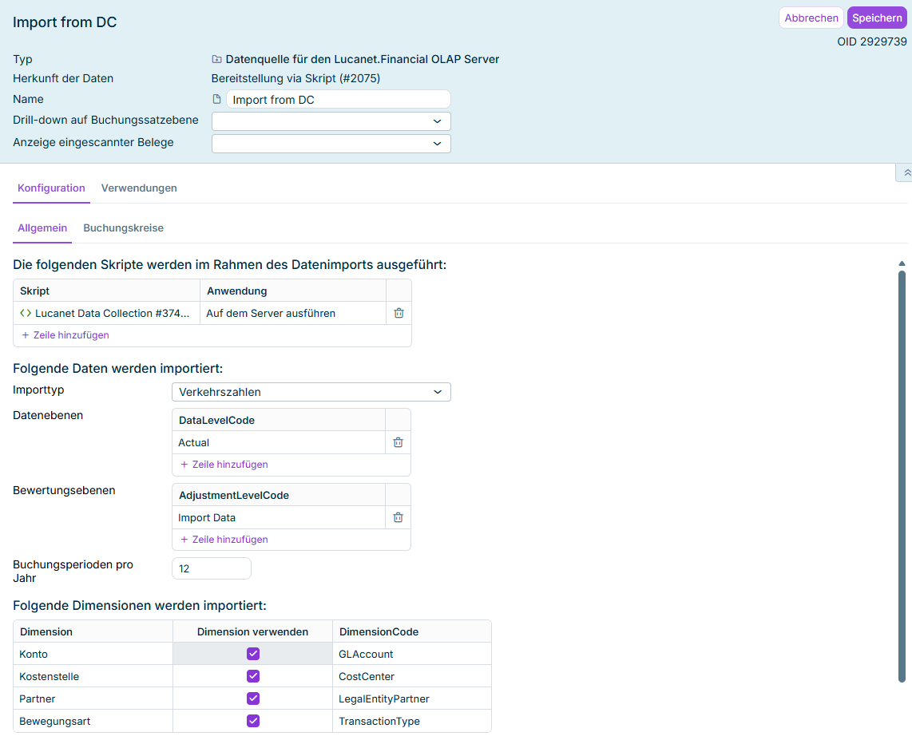Click the Abbrechen button
Screen dimensions: 912x740
point(811,18)
